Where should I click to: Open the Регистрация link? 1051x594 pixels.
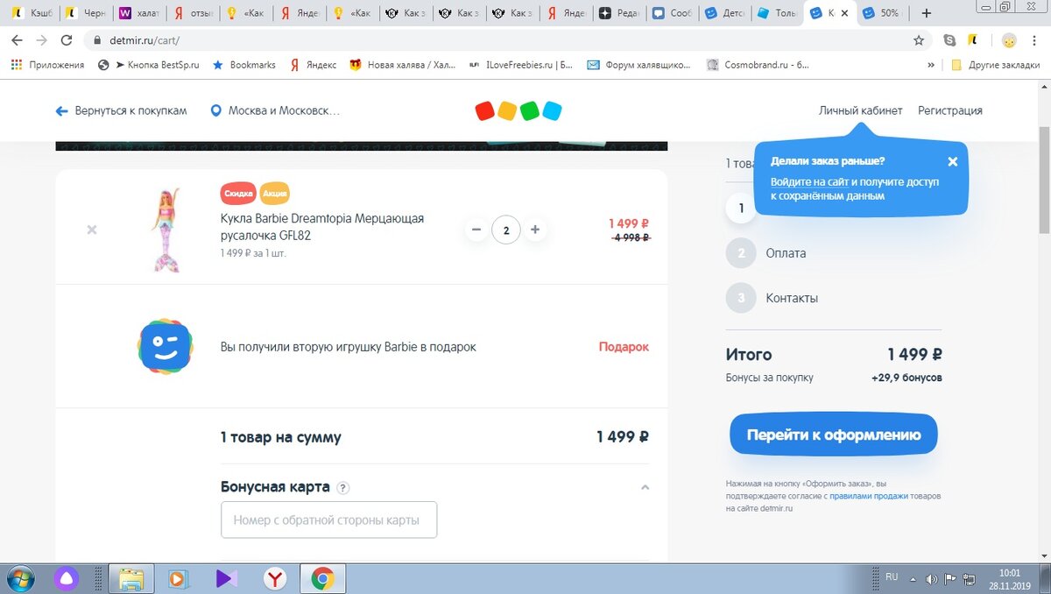click(950, 110)
